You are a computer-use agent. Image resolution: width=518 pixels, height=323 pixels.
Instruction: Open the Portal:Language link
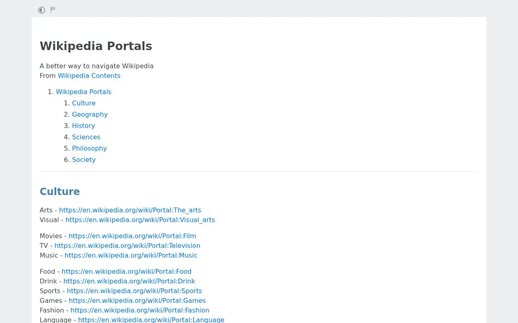[x=151, y=320]
